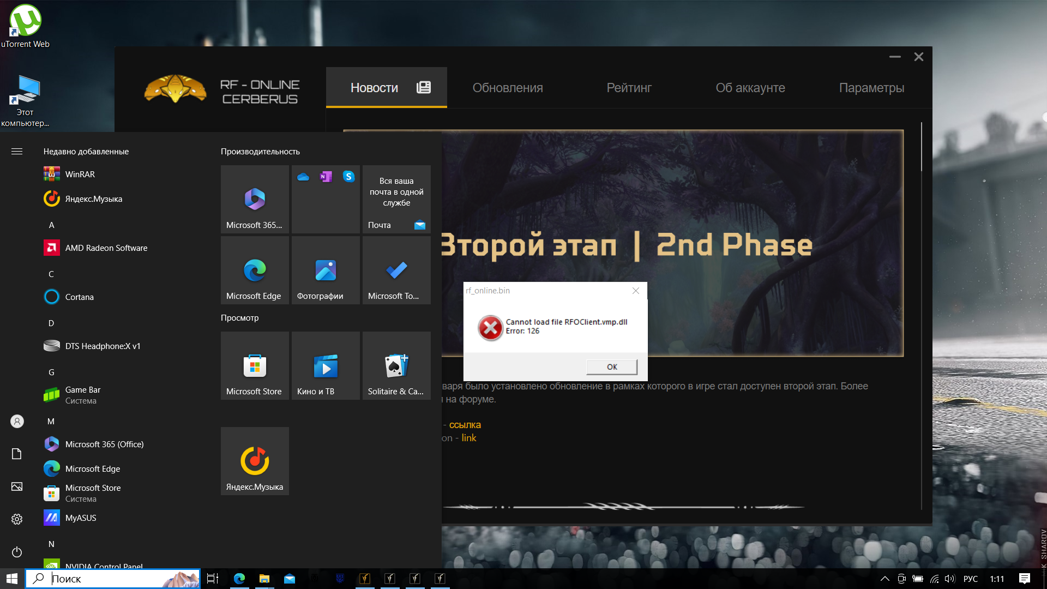Open the Microsoft To Do tile
This screenshot has height=589, width=1047.
click(396, 270)
